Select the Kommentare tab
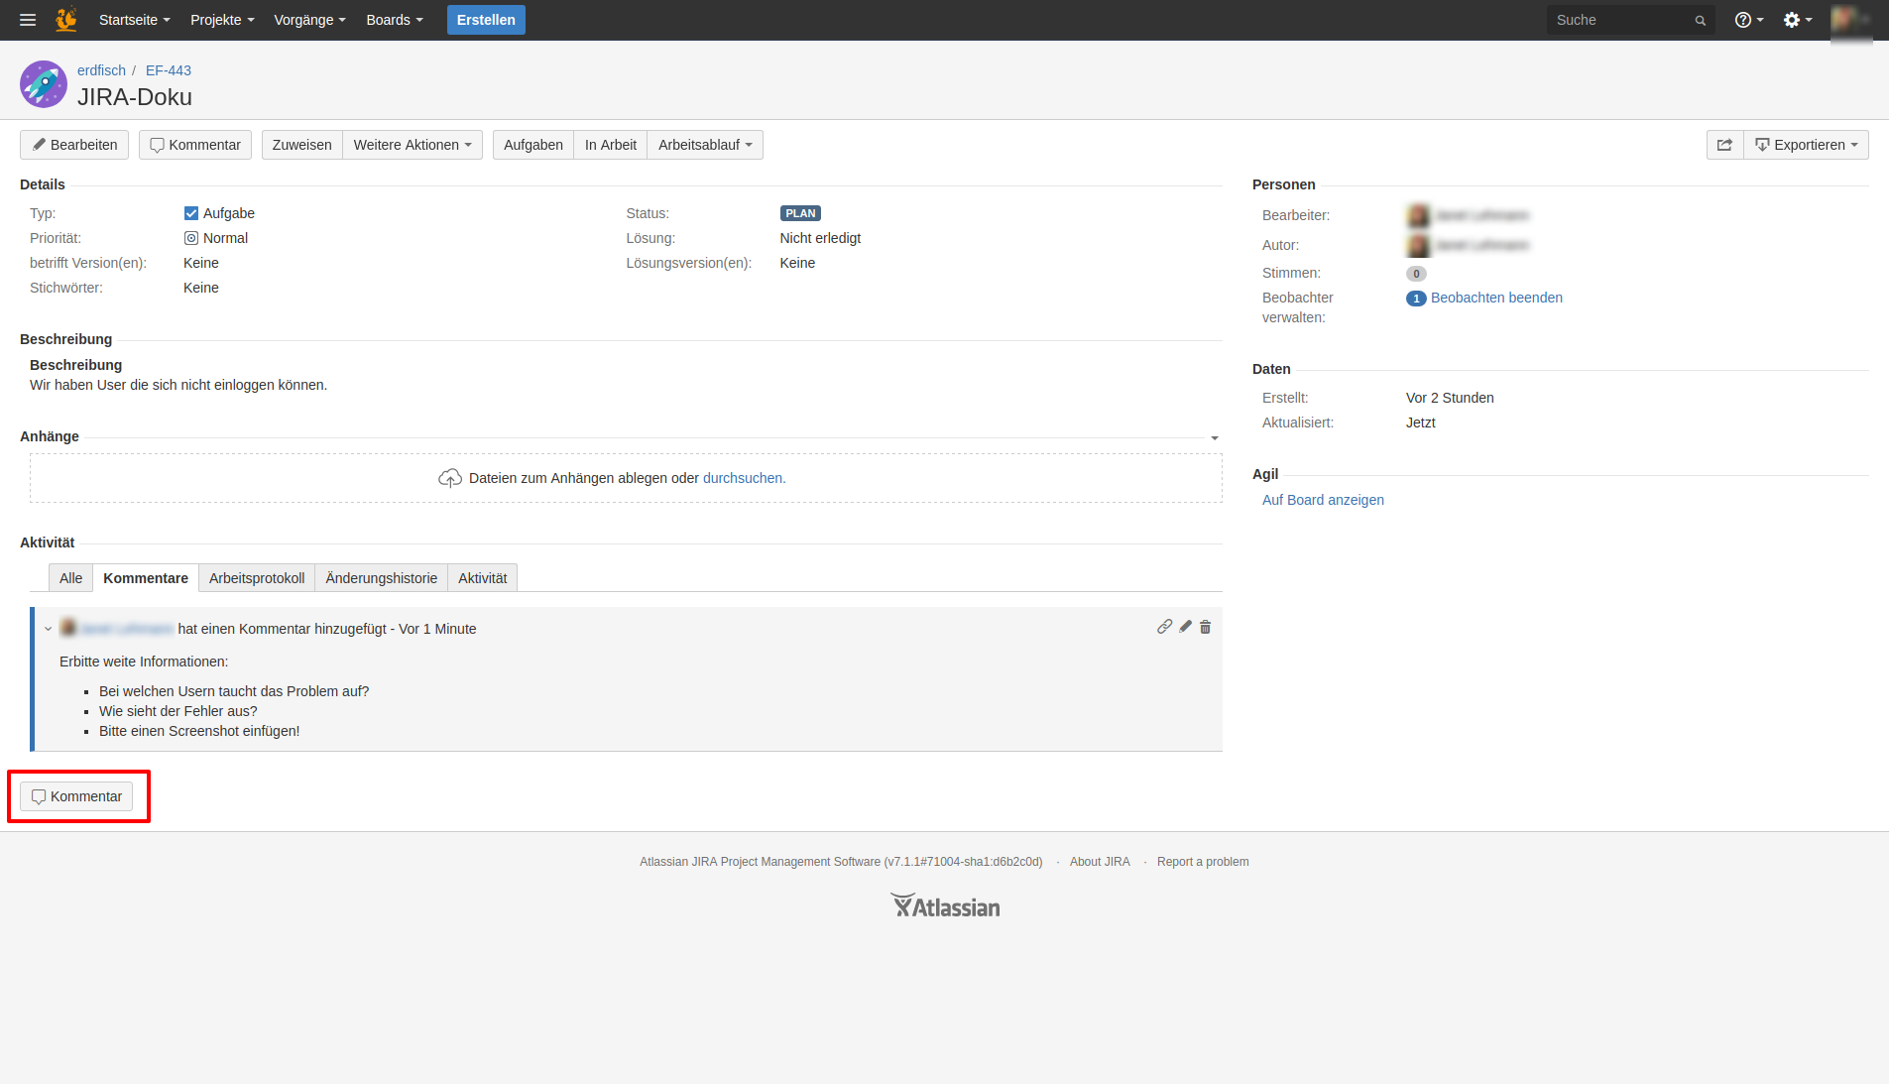The width and height of the screenshot is (1889, 1084). pyautogui.click(x=146, y=578)
